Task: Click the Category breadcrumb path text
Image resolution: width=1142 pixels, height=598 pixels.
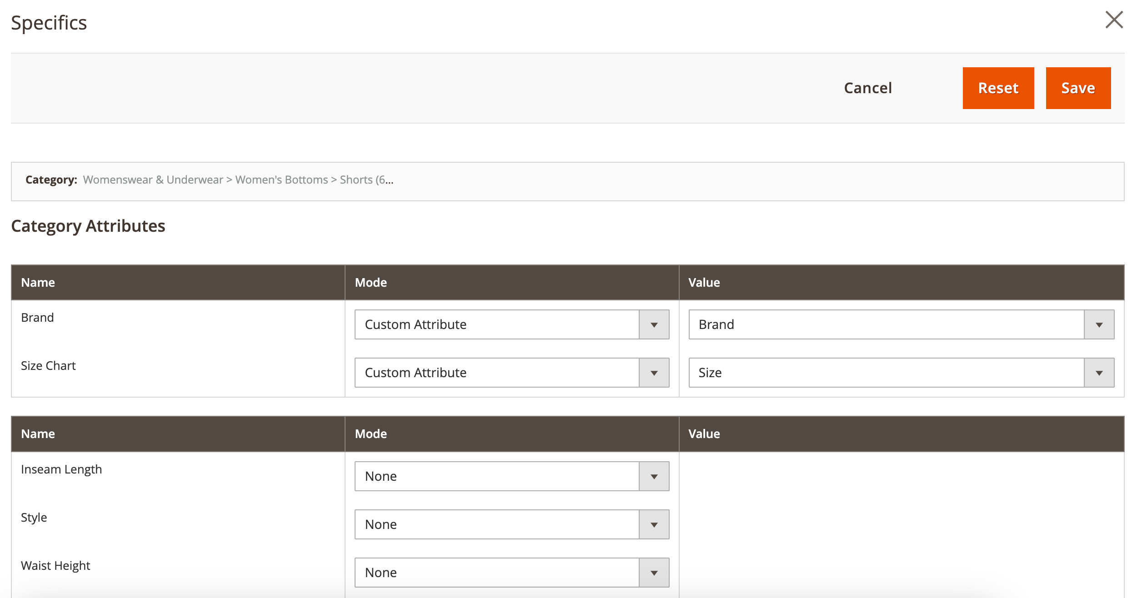Action: pos(238,180)
